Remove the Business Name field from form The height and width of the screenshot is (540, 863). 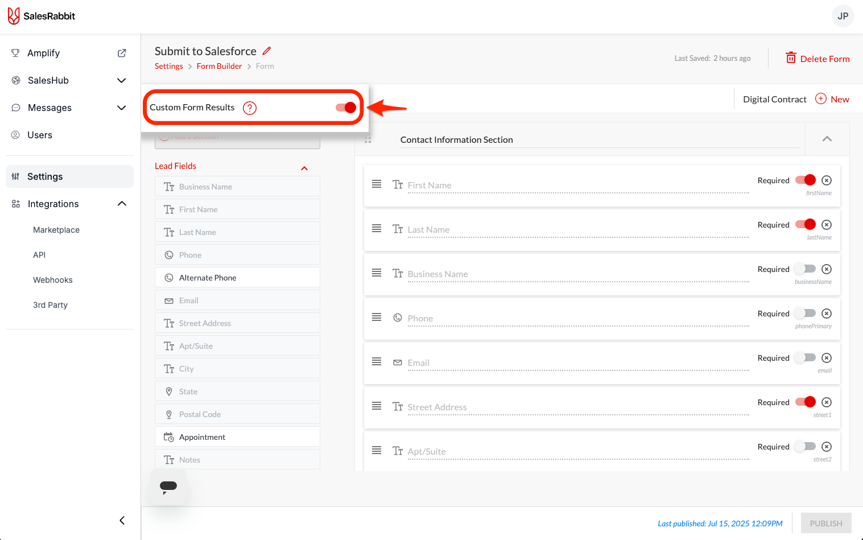click(x=827, y=269)
